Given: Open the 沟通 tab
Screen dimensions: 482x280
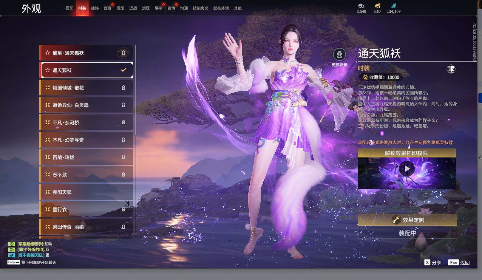Looking at the screenshot, I should coord(184,8).
